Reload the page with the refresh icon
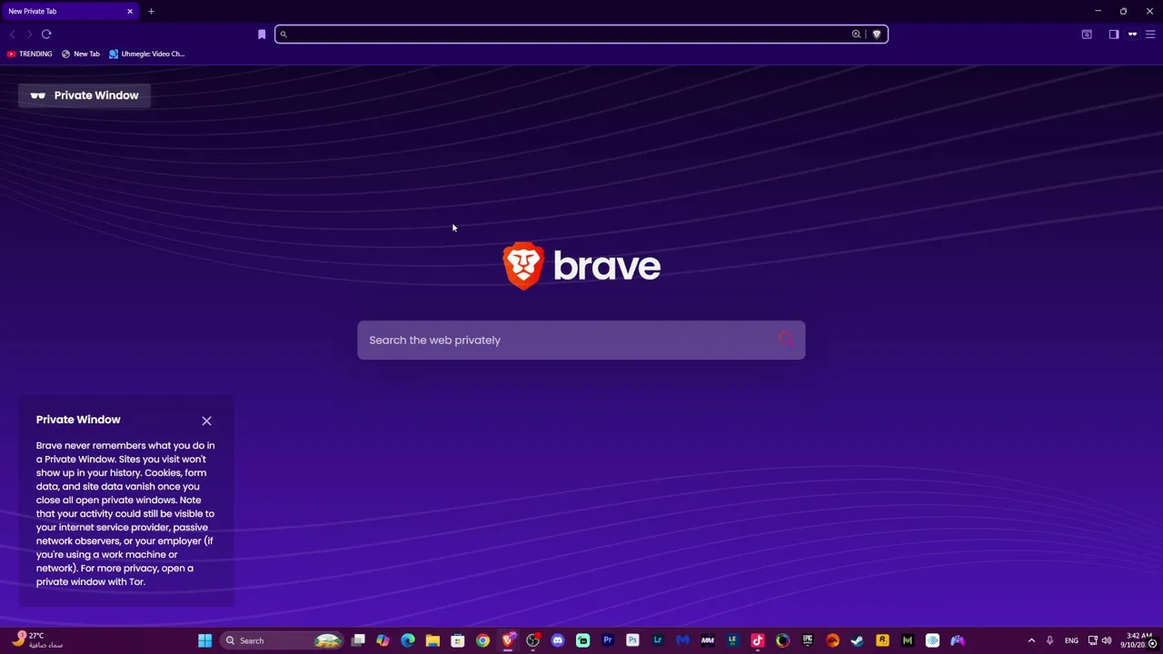 46,35
